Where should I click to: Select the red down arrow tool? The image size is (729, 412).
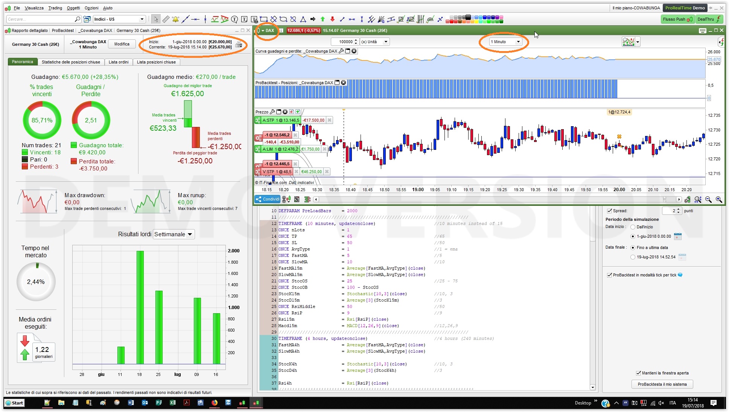[x=332, y=19]
